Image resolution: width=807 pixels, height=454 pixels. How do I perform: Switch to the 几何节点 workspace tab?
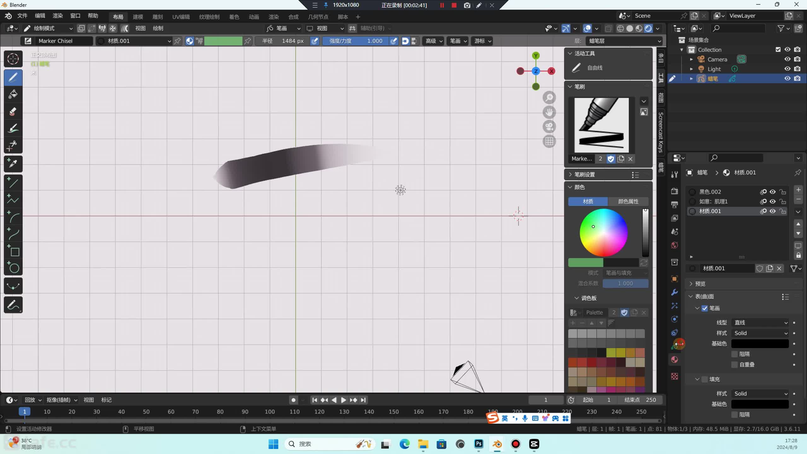[x=318, y=17]
